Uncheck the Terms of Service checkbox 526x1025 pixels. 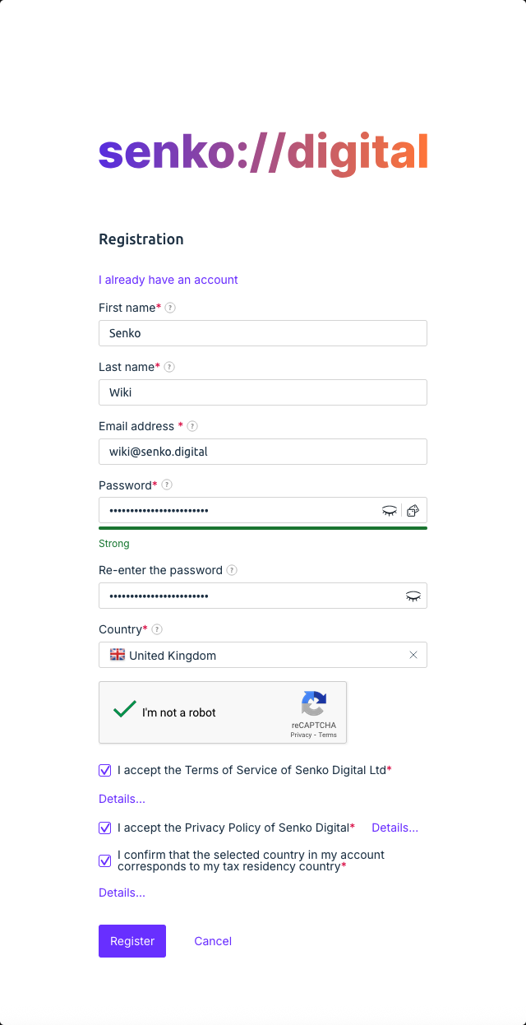point(105,771)
